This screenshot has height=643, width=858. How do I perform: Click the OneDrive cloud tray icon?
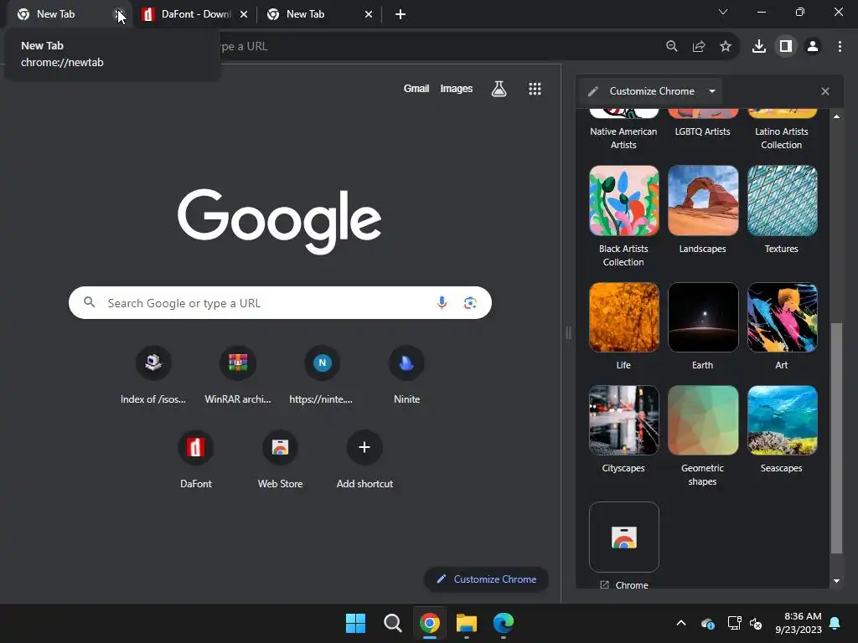[707, 623]
